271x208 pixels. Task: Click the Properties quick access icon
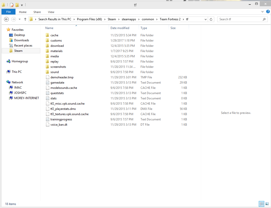click(x=12, y=5)
